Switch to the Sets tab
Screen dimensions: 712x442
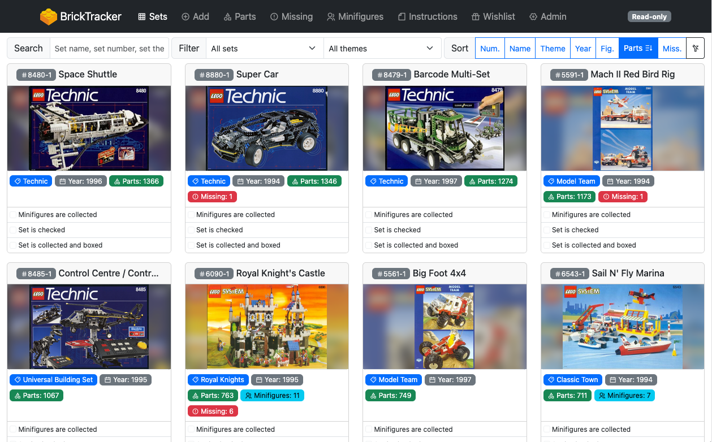153,17
